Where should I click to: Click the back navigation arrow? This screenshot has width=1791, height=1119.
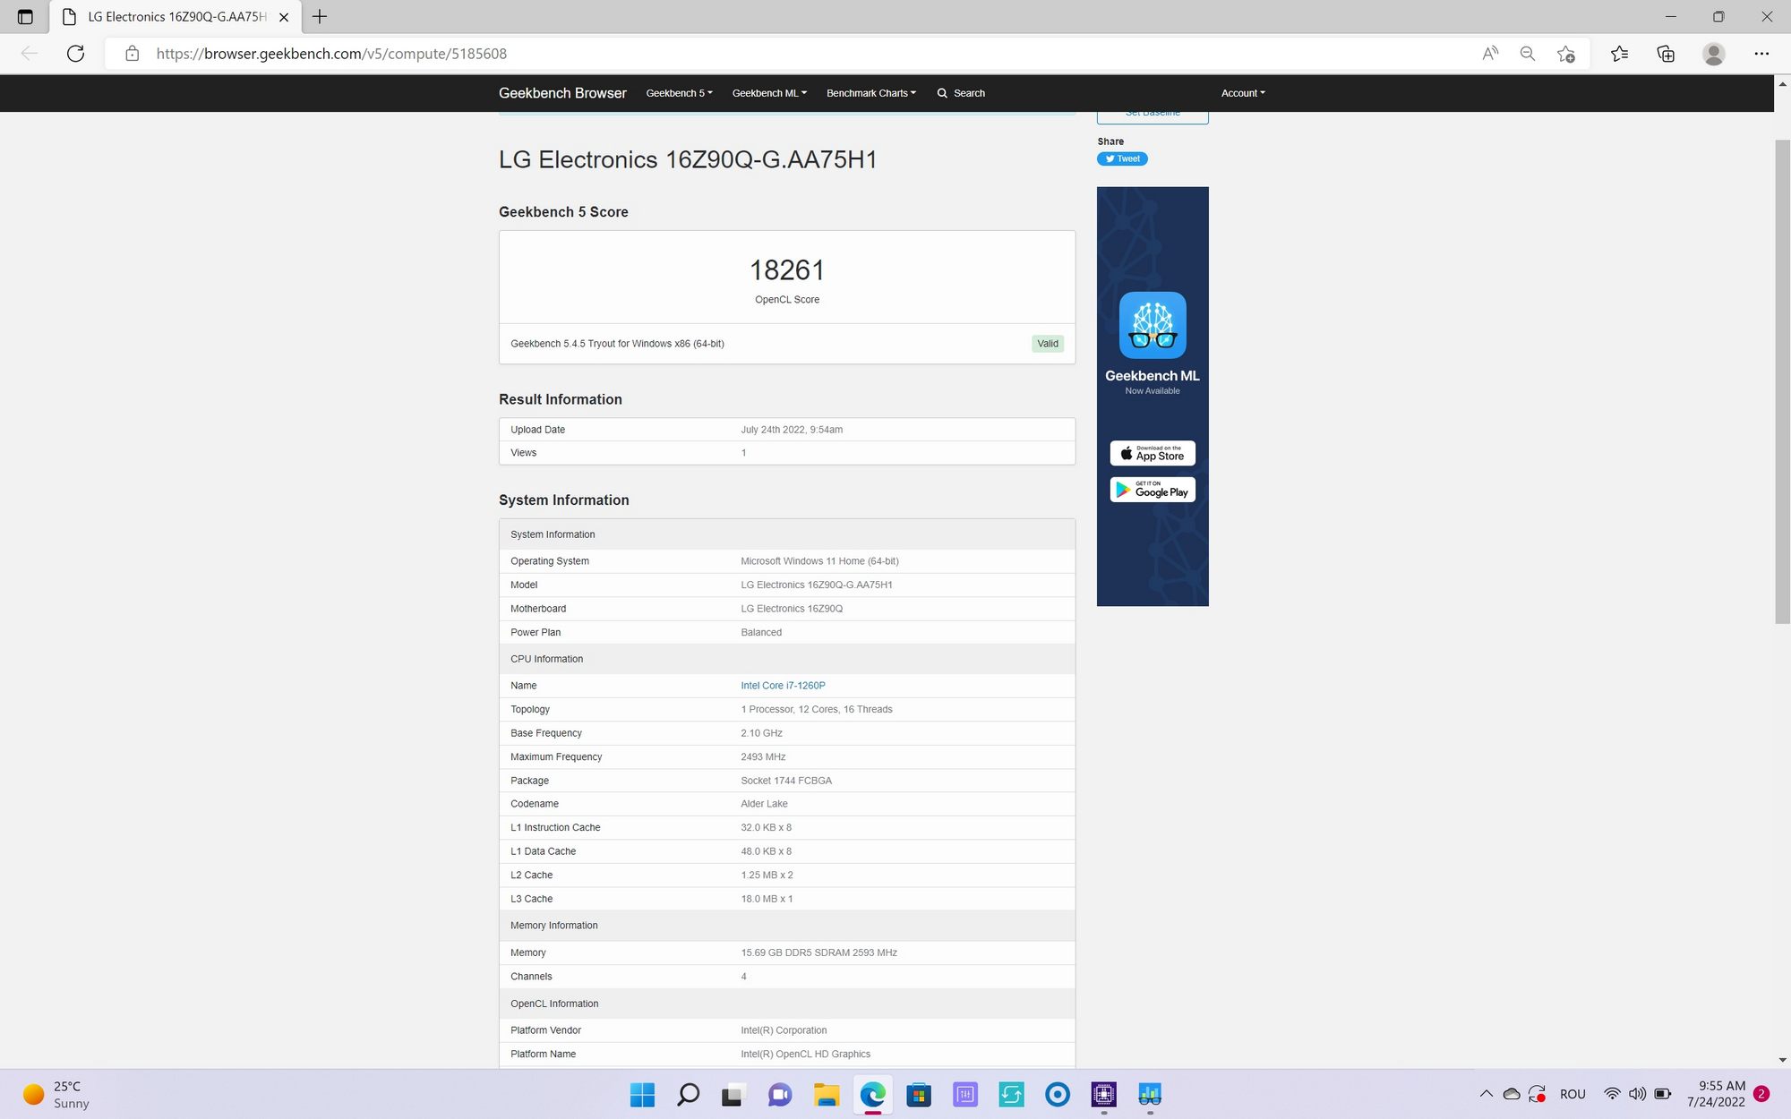pos(29,54)
